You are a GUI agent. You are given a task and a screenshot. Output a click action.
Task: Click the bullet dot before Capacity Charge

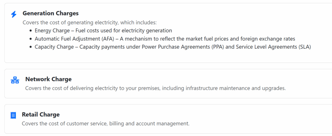coord(31,47)
